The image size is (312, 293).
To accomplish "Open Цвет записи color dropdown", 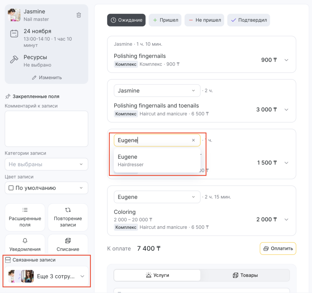I will click(x=46, y=188).
